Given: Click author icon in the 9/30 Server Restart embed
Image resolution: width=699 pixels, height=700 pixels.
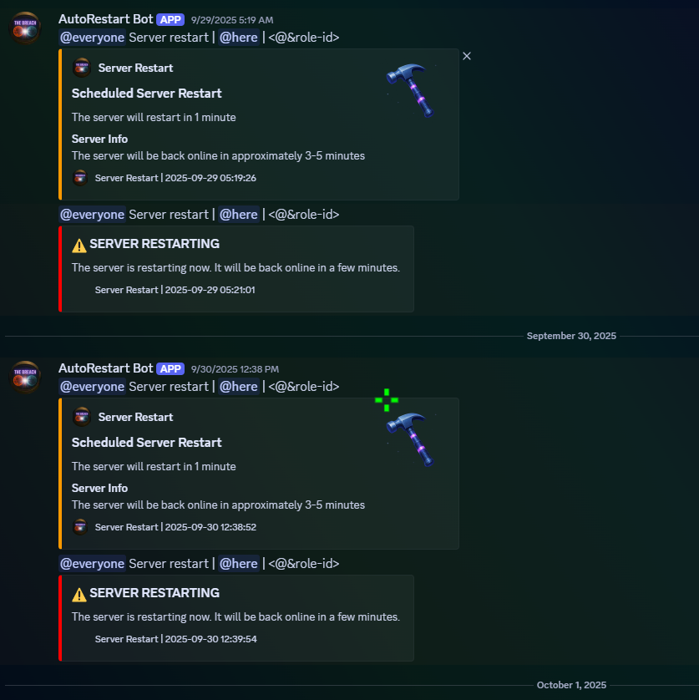Looking at the screenshot, I should (82, 417).
